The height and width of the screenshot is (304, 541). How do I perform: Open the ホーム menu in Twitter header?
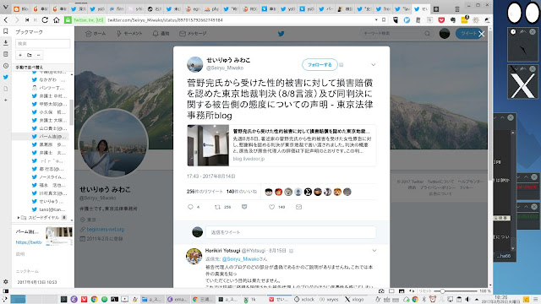(x=96, y=34)
